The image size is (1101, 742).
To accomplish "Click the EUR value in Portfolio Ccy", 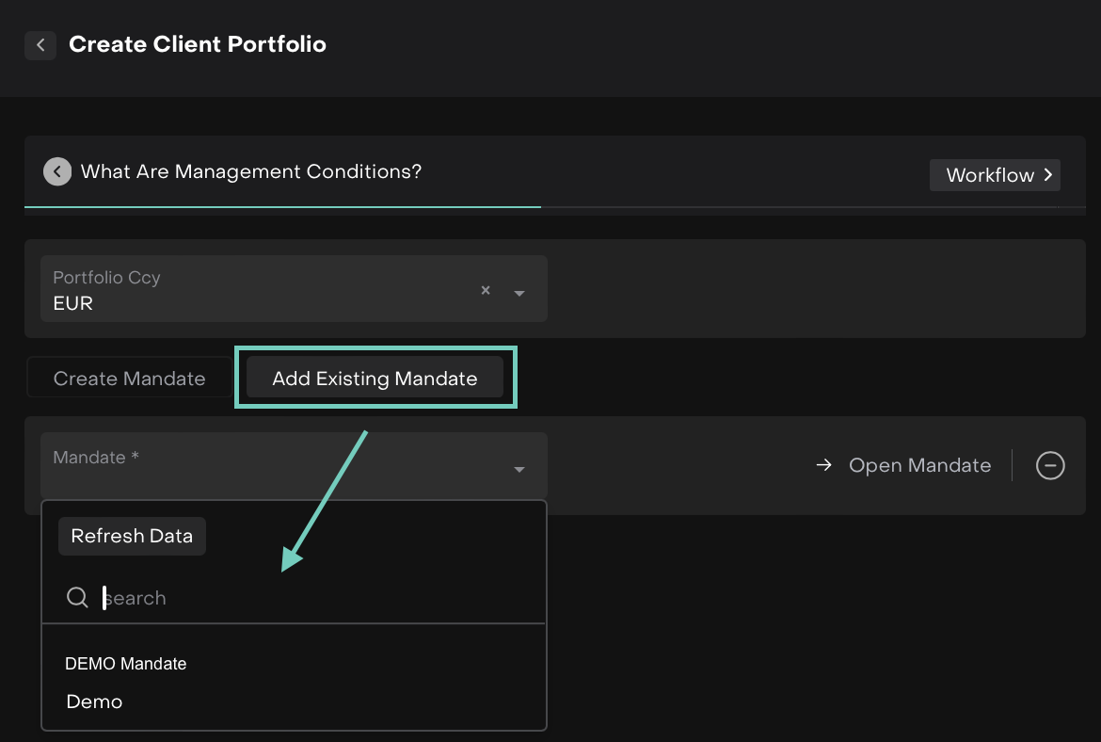I will click(73, 303).
